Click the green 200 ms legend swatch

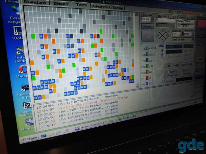point(147,66)
